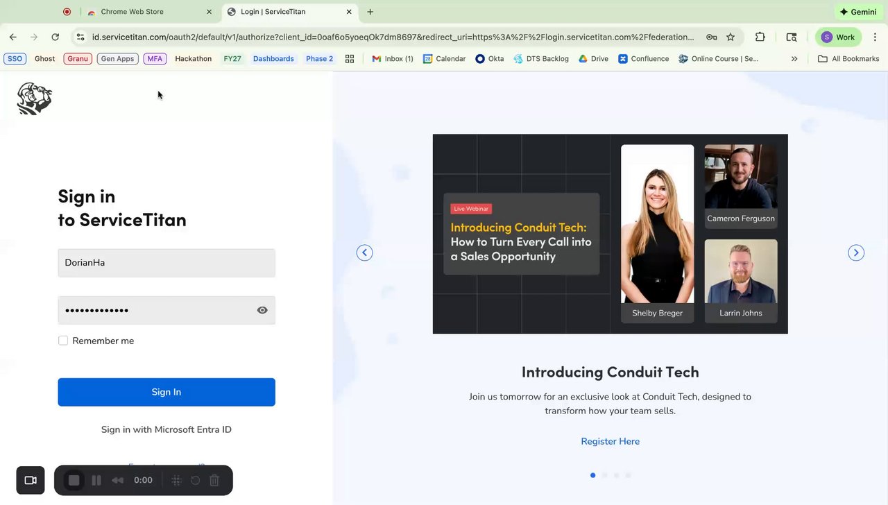Open the Chrome extensions puzzle icon
The width and height of the screenshot is (888, 505).
760,37
